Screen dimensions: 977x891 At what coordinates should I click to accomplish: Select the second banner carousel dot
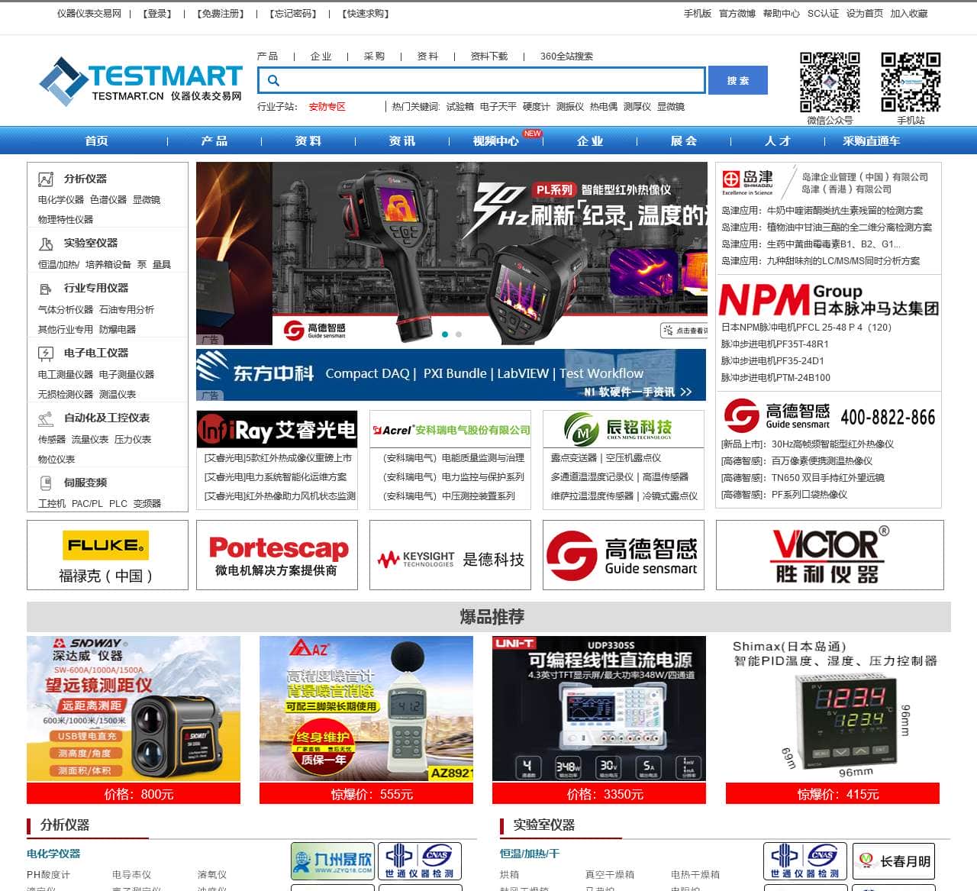coord(459,334)
